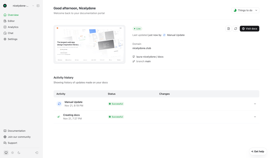Viewport: 270px width, 158px height.
Task: Open the laura-nicelydone / docs repository link
Action: coord(150,56)
